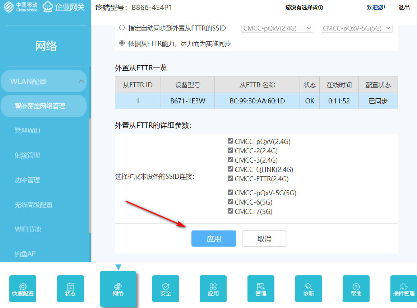
Task: Click the 从FTTR ID column header
Action: (x=138, y=85)
